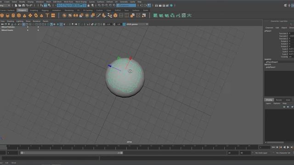The height and width of the screenshot is (165, 294).
Task: Click the blue circular render settings icon
Action: point(171,5)
